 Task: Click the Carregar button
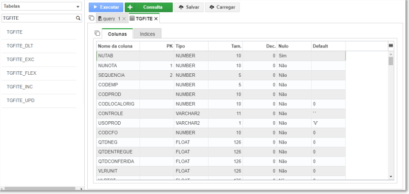coord(222,7)
